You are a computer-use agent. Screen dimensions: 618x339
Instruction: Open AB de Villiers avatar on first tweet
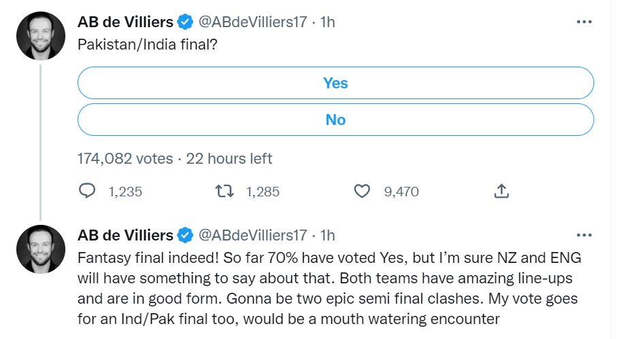pos(40,37)
